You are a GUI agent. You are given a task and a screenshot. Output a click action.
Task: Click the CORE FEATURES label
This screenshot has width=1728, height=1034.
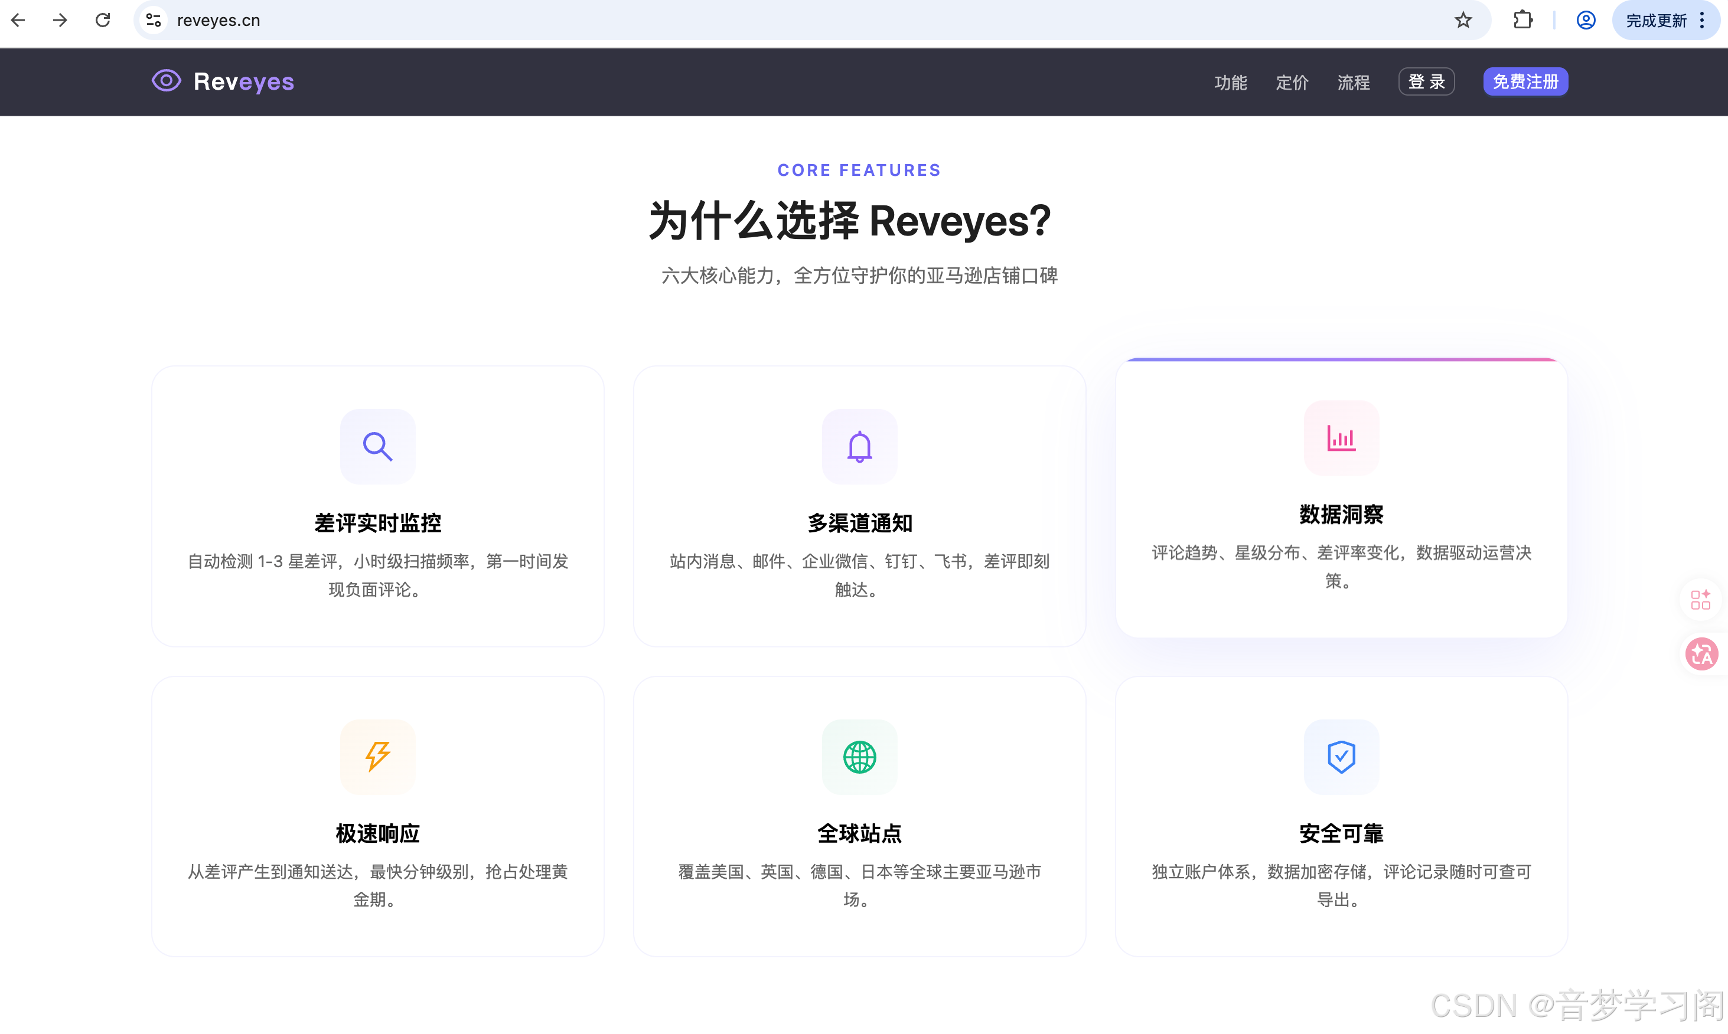pos(859,170)
